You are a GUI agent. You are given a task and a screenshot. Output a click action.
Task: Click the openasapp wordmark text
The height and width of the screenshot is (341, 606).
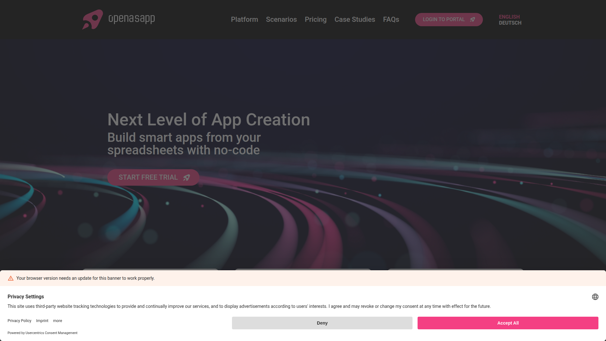(x=132, y=19)
